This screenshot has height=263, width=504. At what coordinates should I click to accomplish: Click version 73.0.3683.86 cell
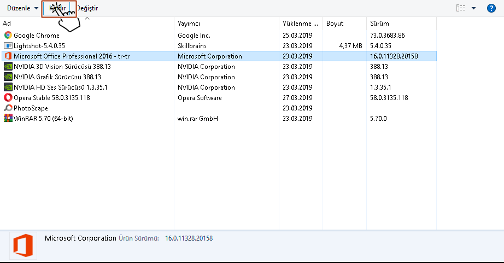click(388, 36)
